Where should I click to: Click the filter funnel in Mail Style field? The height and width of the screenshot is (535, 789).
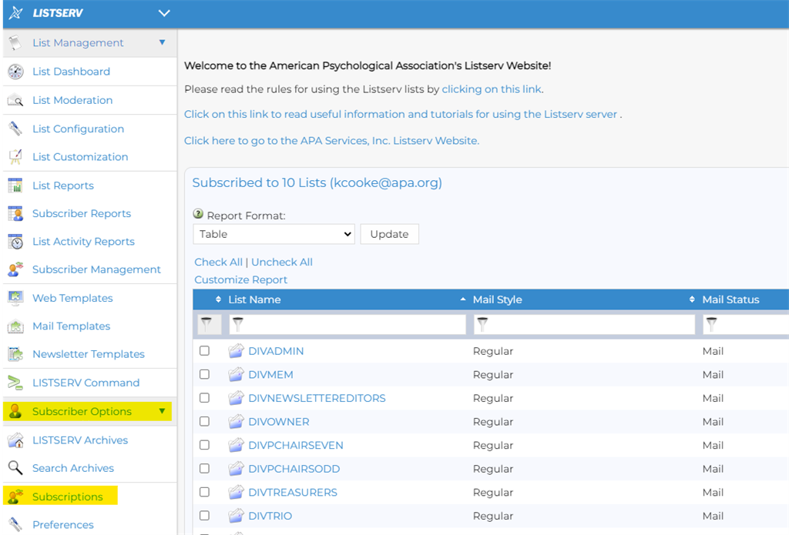click(x=482, y=324)
